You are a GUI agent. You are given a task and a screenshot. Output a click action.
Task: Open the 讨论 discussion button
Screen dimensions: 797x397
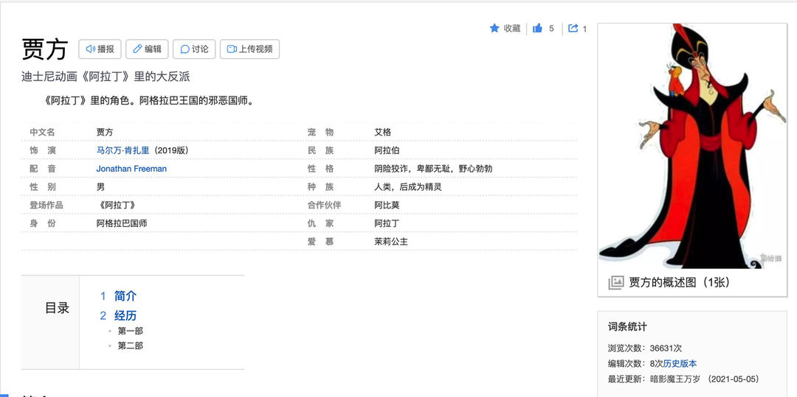194,49
